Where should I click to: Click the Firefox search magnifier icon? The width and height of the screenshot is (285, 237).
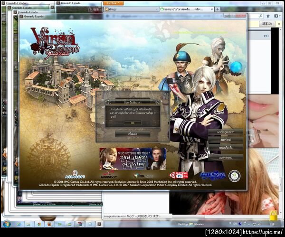[x=260, y=16]
